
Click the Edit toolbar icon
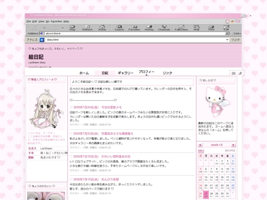(226, 28)
